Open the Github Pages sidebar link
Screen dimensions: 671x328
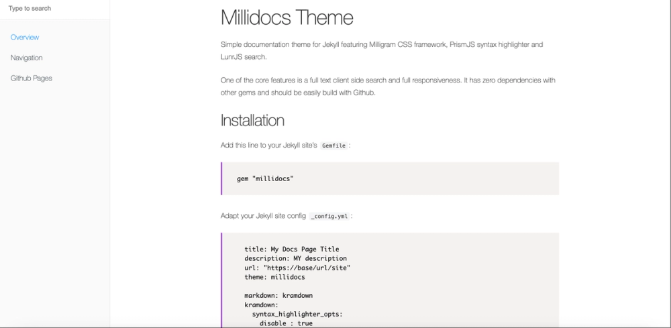pos(32,78)
